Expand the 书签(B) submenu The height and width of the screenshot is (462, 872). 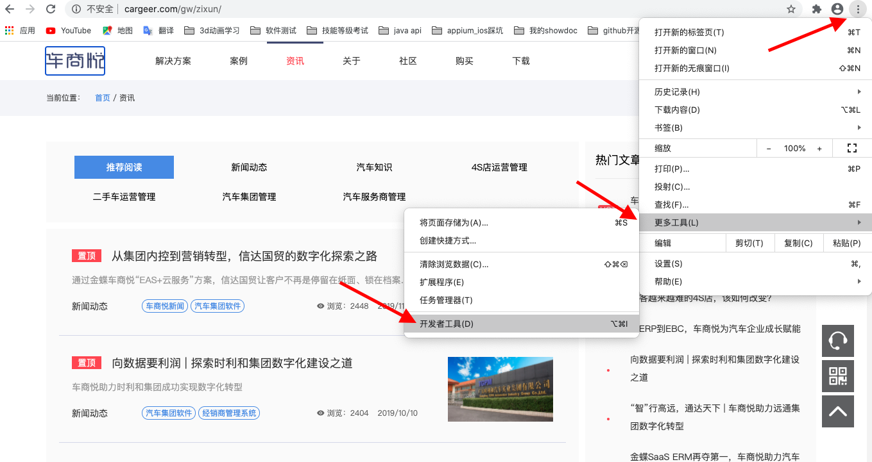tap(756, 128)
